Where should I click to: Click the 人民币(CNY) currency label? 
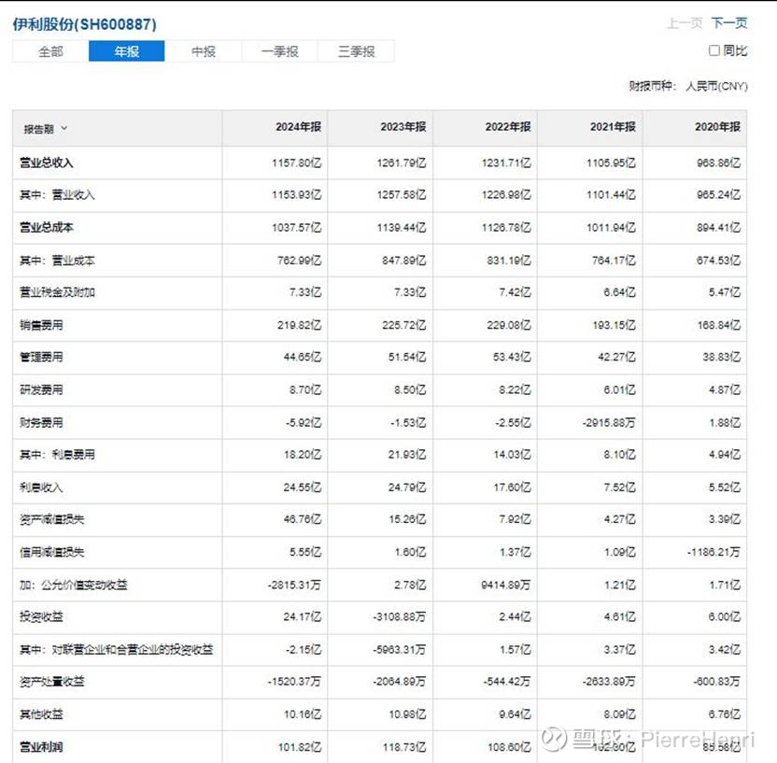coord(716,86)
